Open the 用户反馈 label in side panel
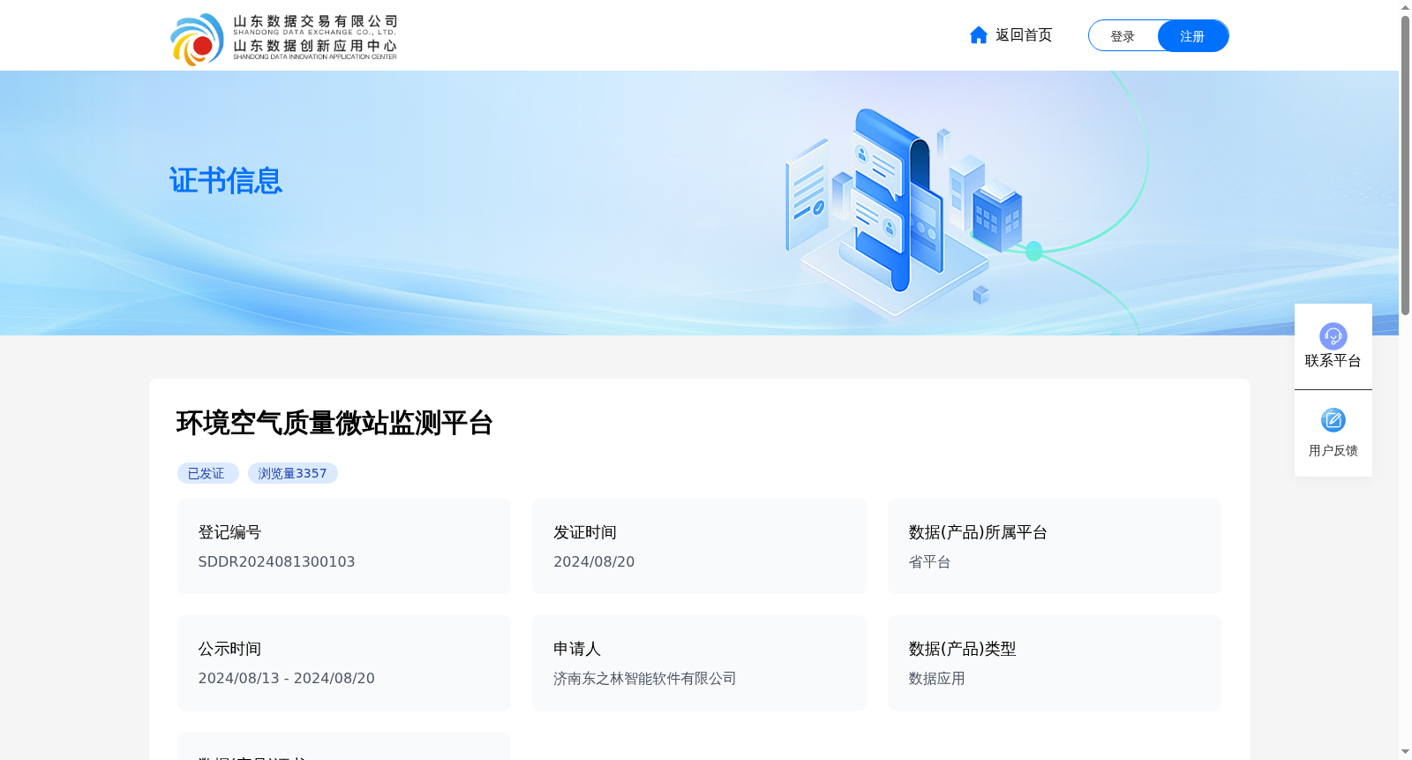 point(1333,451)
